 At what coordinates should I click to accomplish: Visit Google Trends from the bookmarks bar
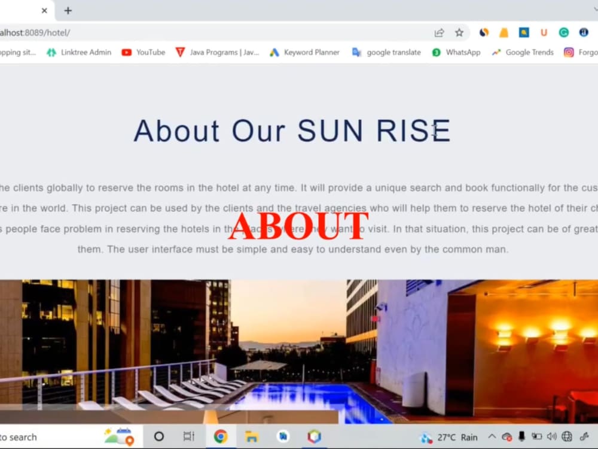coord(522,52)
